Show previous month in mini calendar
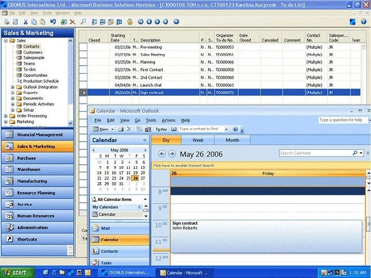The image size is (371, 278). [93, 150]
